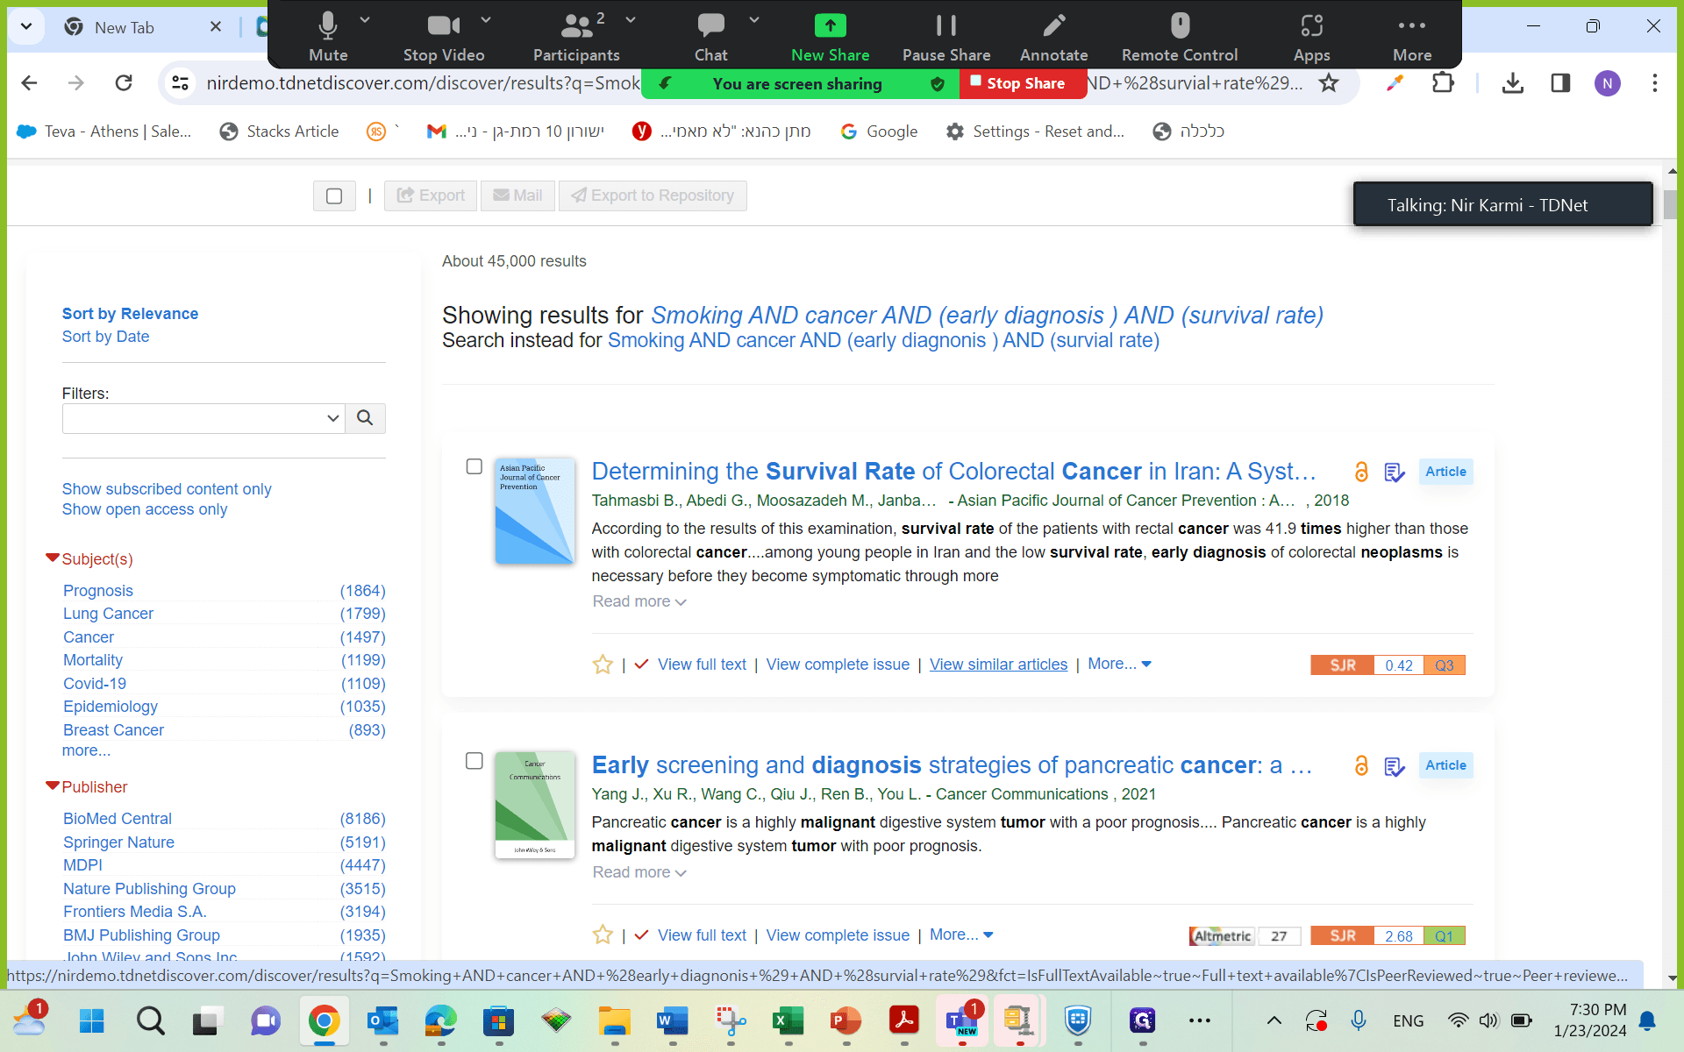Click citation icon for Colorectal Cancer article

(1394, 473)
